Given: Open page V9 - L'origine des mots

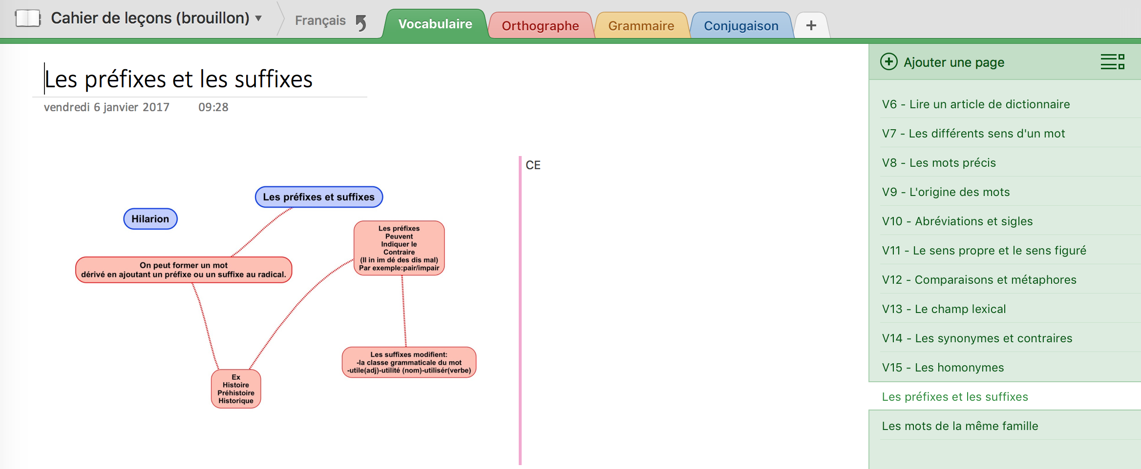Looking at the screenshot, I should pyautogui.click(x=946, y=192).
